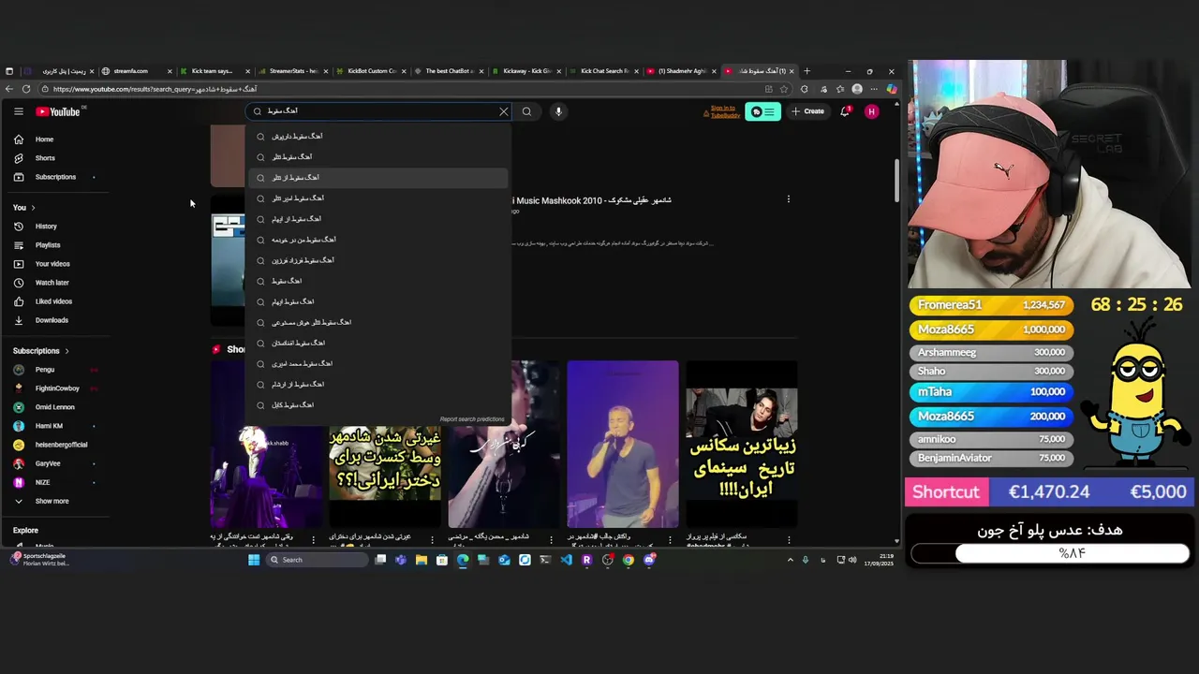This screenshot has width=1199, height=674.
Task: Switch to the Kick team says tab
Action: click(x=213, y=71)
